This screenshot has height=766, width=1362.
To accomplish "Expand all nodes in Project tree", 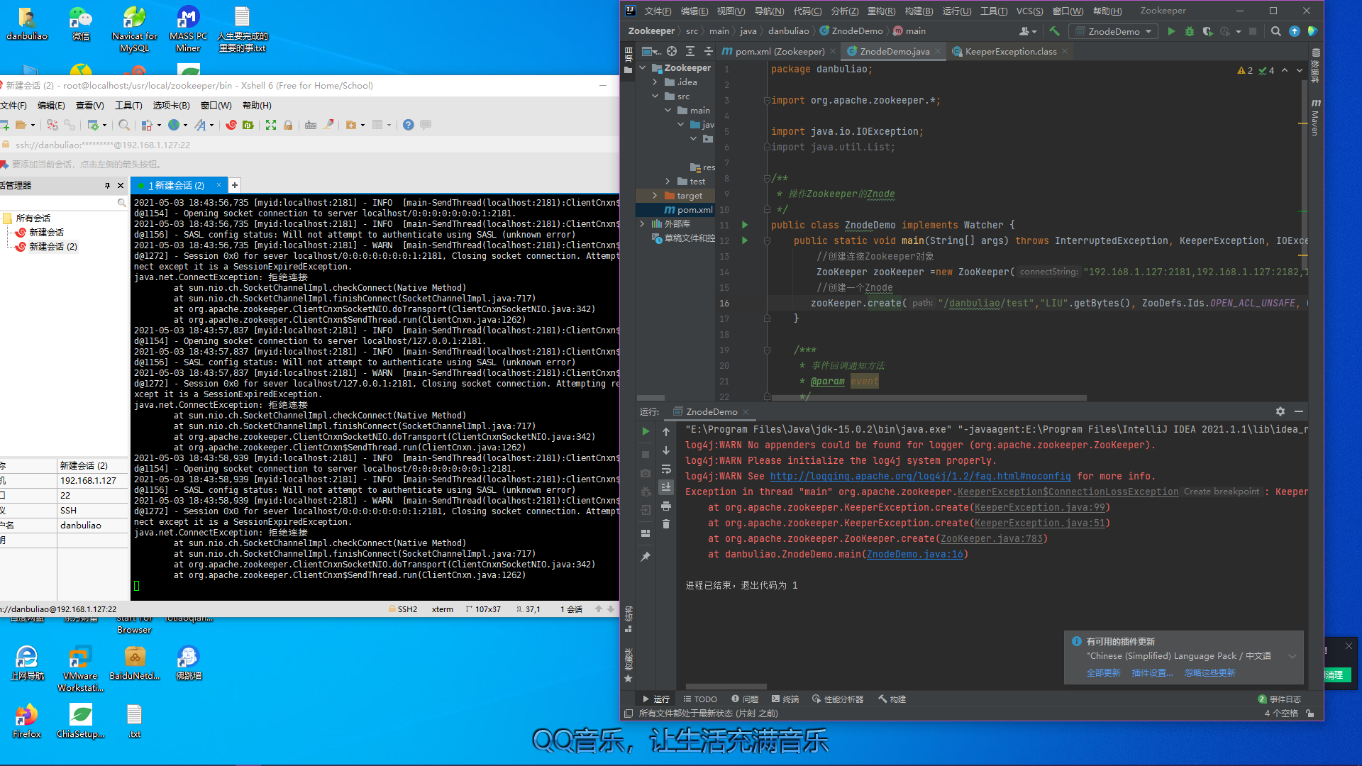I will tap(690, 51).
